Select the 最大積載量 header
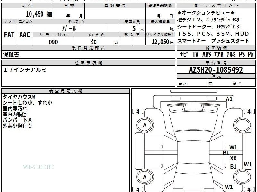Screen dimensions: 257x192 pos(160,21)
